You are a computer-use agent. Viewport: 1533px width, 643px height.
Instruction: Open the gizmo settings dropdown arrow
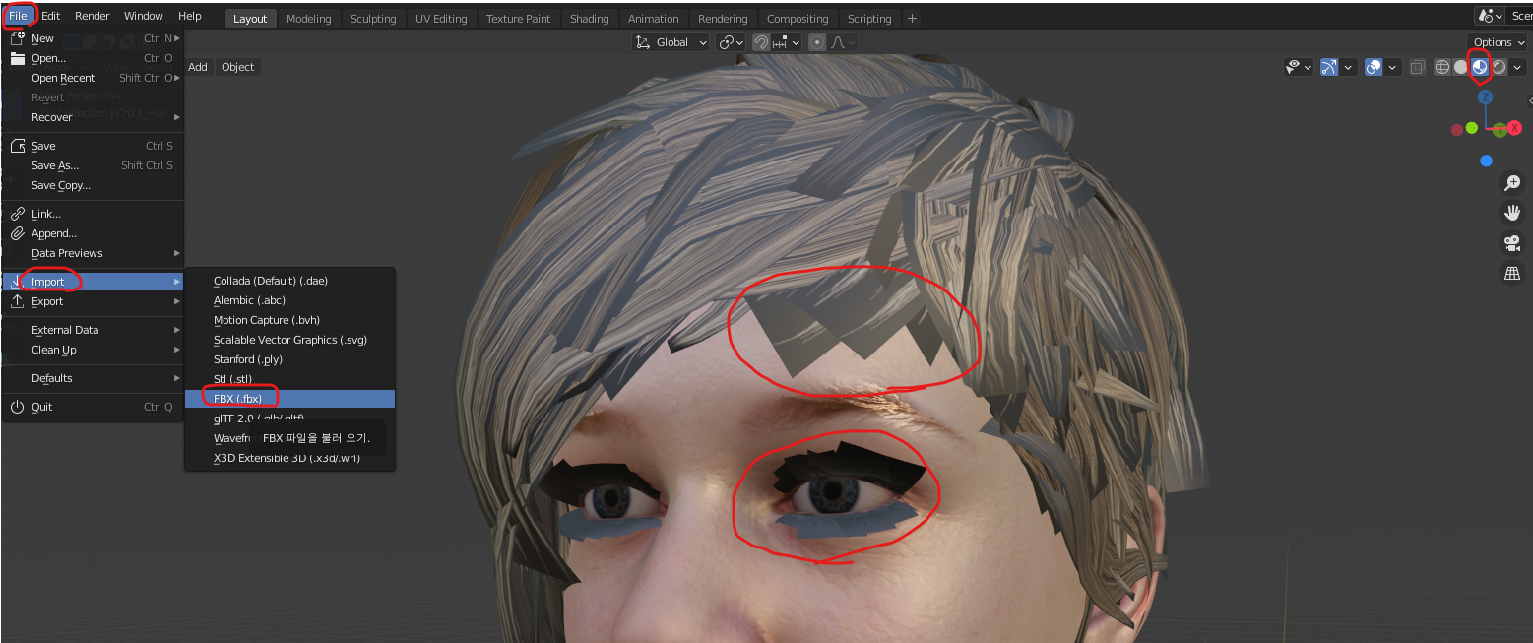1348,67
